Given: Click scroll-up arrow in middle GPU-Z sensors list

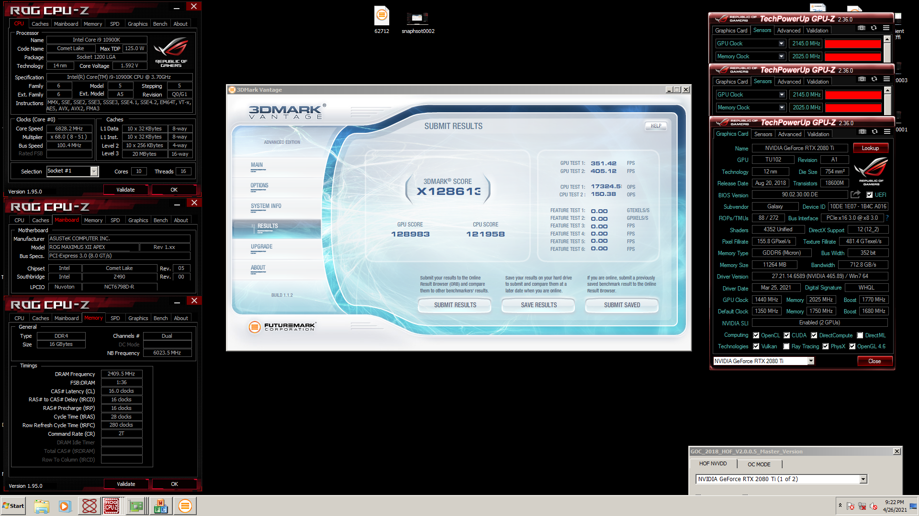Looking at the screenshot, I should pyautogui.click(x=887, y=90).
